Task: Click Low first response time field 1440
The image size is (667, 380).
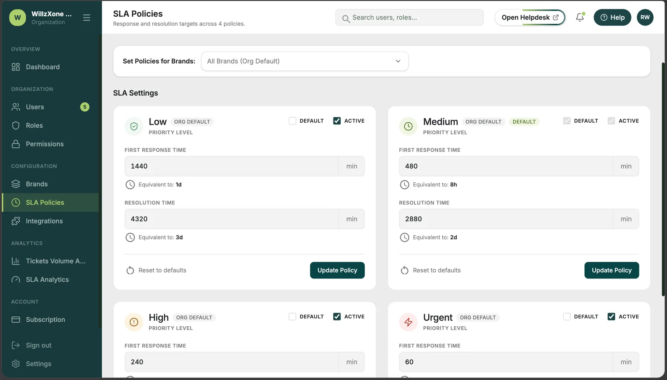Action: pos(231,166)
